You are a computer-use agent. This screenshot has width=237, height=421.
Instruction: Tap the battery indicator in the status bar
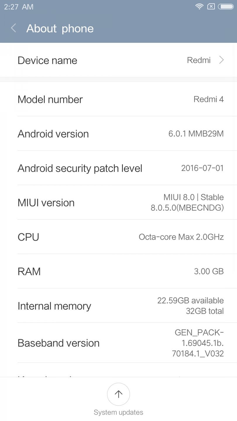coord(225,6)
